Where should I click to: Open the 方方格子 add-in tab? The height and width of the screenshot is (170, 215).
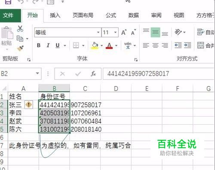pyautogui.click(x=205, y=15)
